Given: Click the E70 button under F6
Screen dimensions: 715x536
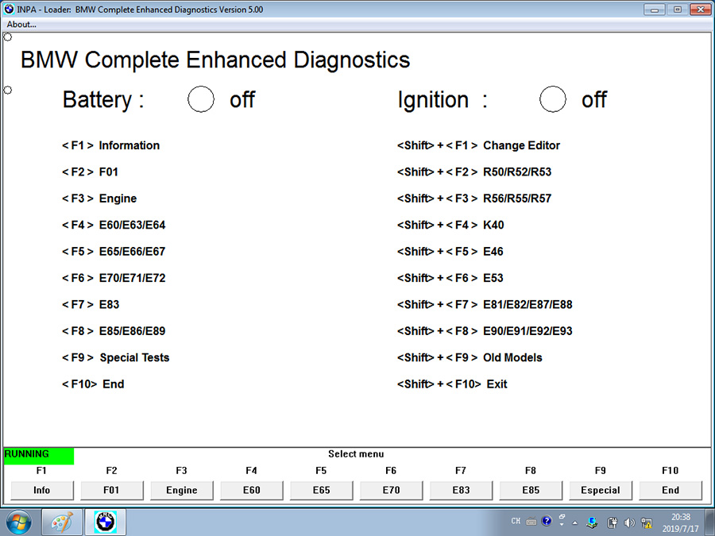Looking at the screenshot, I should [391, 491].
